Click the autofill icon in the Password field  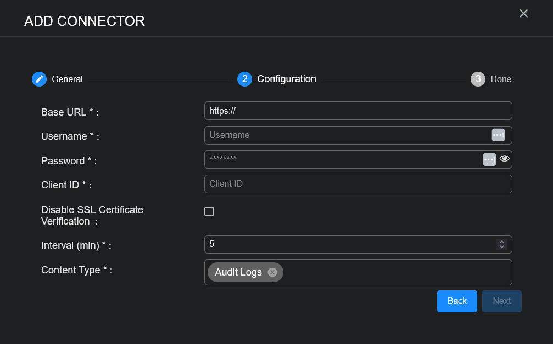[489, 159]
